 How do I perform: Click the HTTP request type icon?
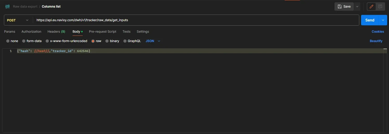tap(7, 7)
